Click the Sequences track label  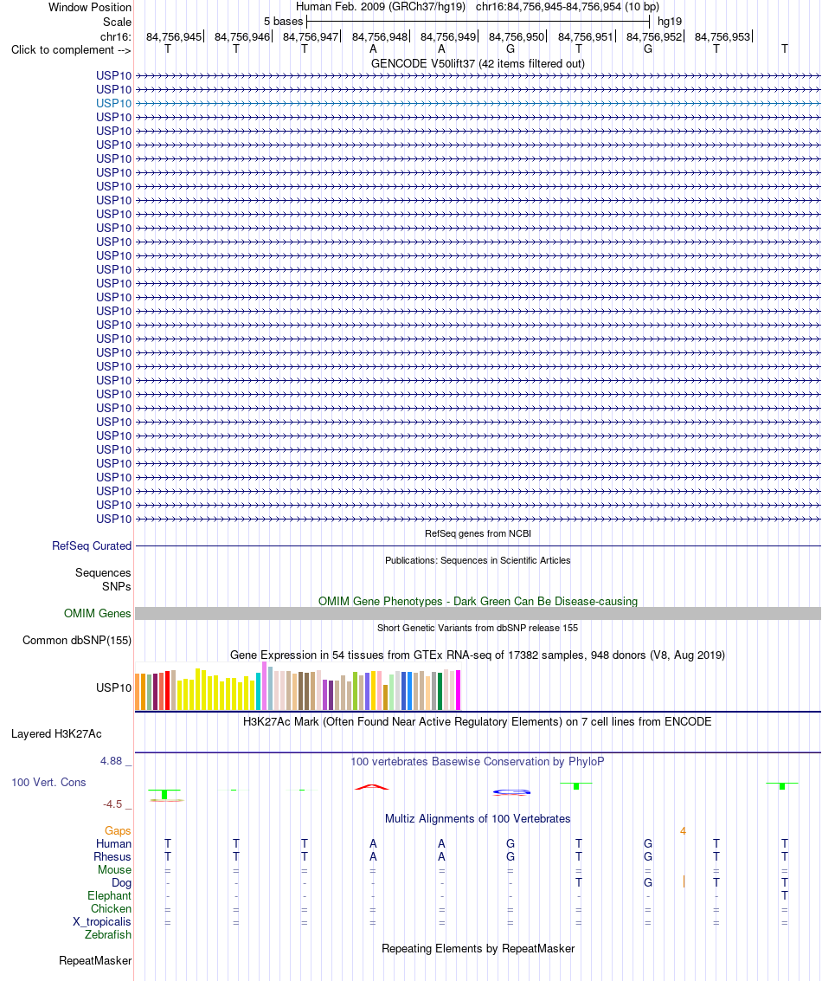tap(103, 573)
